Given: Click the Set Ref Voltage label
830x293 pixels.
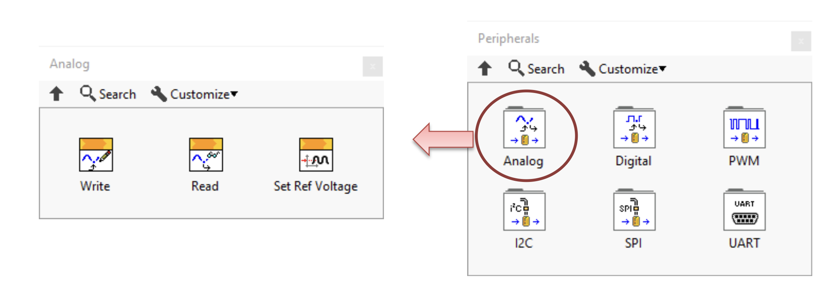Looking at the screenshot, I should pyautogui.click(x=316, y=186).
